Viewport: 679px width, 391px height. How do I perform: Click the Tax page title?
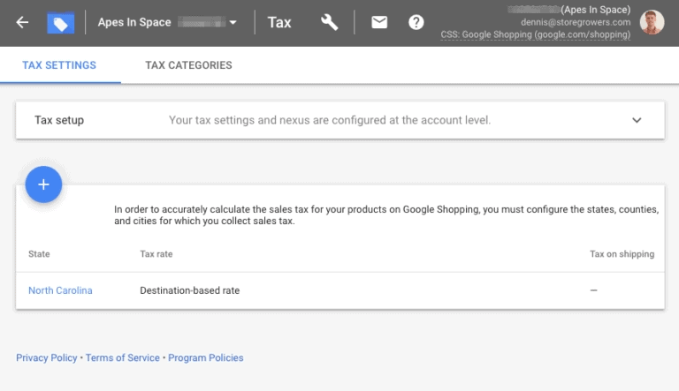click(279, 22)
